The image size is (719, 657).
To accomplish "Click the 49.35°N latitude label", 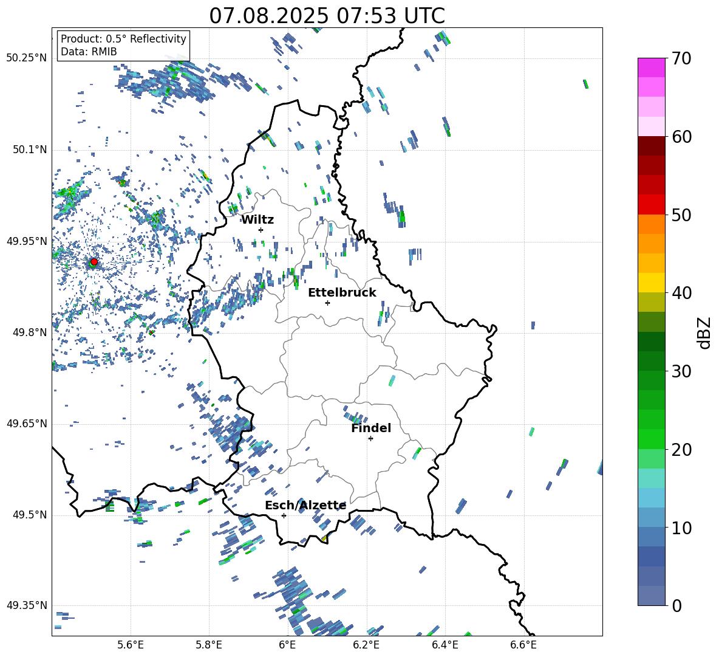I will point(27,605).
